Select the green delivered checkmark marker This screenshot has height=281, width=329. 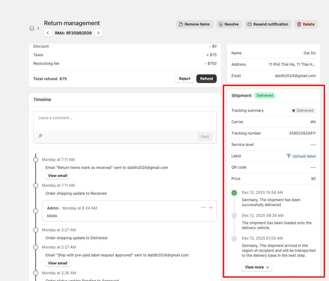click(x=234, y=193)
